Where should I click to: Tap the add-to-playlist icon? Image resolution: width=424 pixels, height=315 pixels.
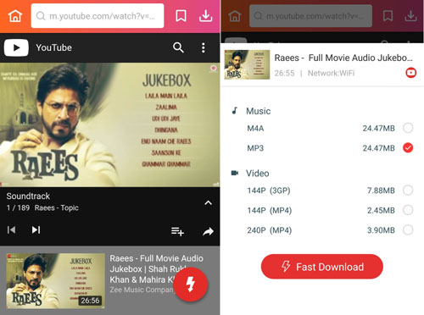pos(177,231)
